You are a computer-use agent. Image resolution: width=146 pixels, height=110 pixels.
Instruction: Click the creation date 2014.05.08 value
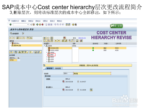tap(69, 82)
